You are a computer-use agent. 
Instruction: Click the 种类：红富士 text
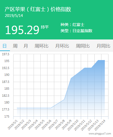[x=72, y=25]
